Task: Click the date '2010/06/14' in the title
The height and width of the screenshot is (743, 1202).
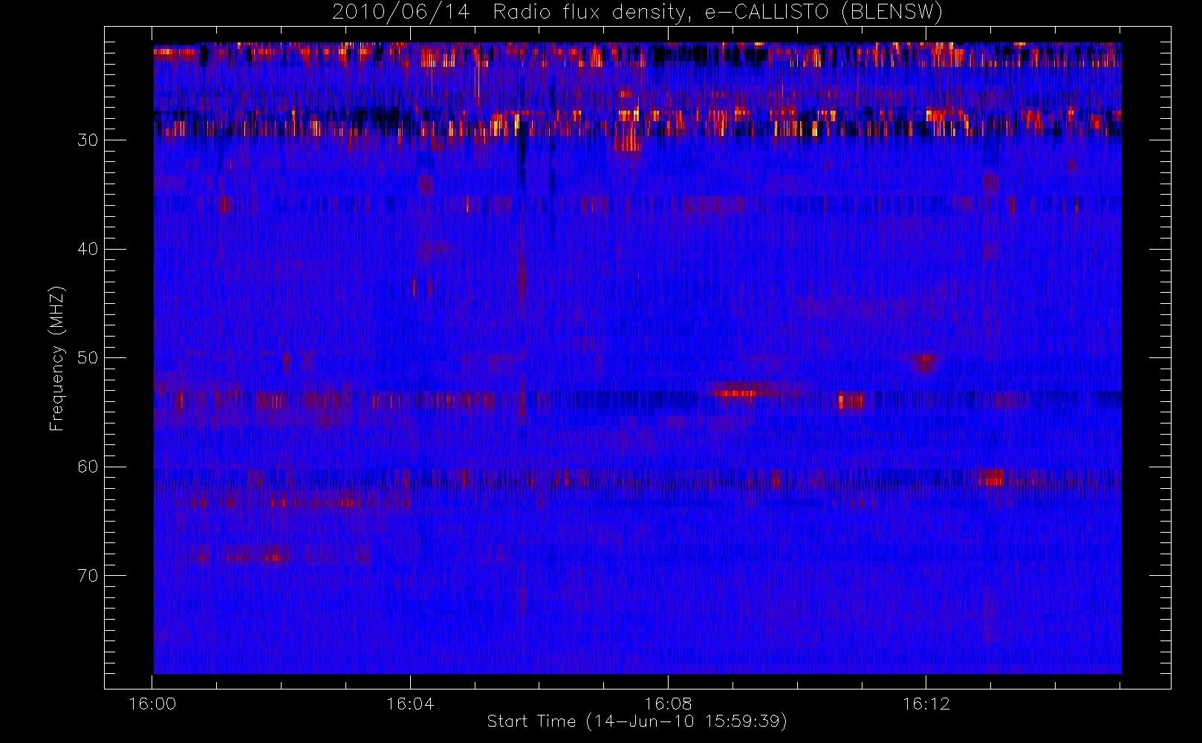Action: pos(400,13)
